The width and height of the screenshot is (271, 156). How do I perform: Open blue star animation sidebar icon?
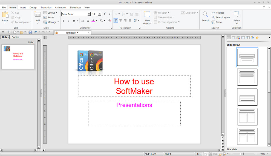pos(252,38)
